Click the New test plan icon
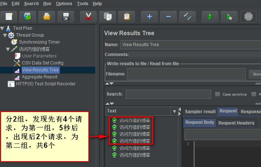261x167 pixels. click(8, 16)
